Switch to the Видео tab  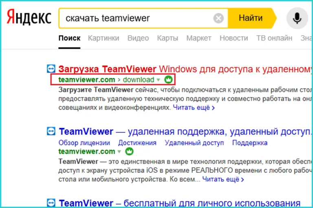coord(138,38)
